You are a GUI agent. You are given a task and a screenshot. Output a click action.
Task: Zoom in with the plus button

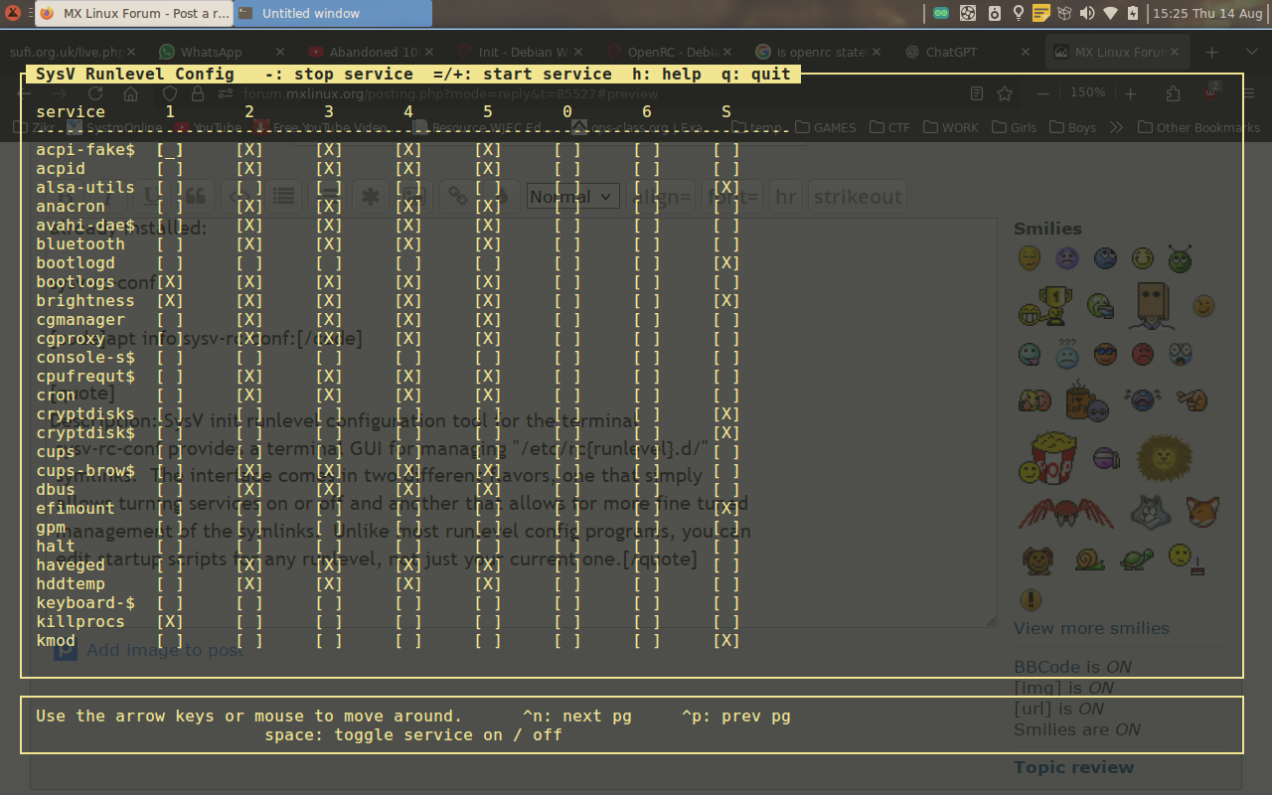point(1131,93)
